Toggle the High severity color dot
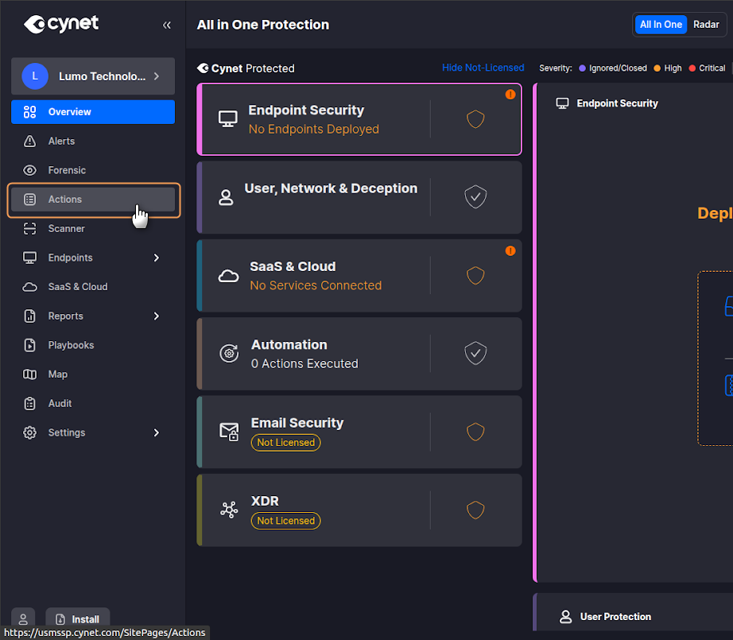733x640 pixels. [x=657, y=68]
